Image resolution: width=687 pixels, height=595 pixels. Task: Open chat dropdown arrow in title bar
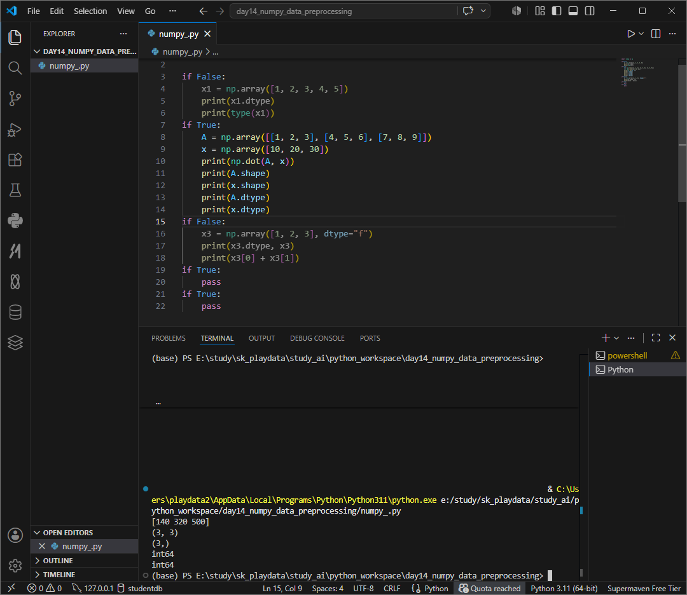(483, 11)
